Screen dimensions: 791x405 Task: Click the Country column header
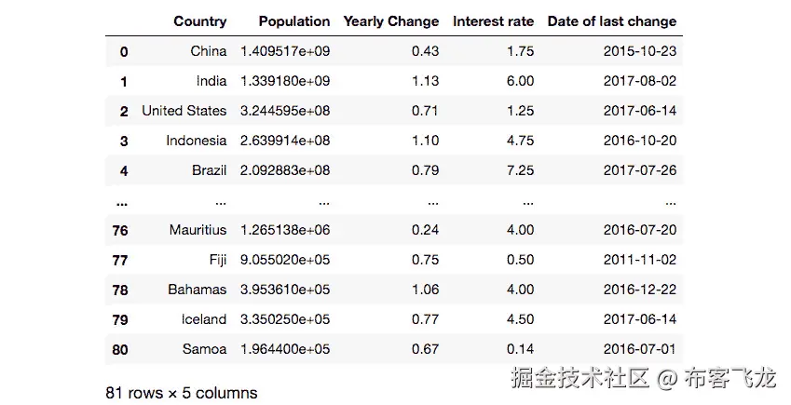point(199,20)
